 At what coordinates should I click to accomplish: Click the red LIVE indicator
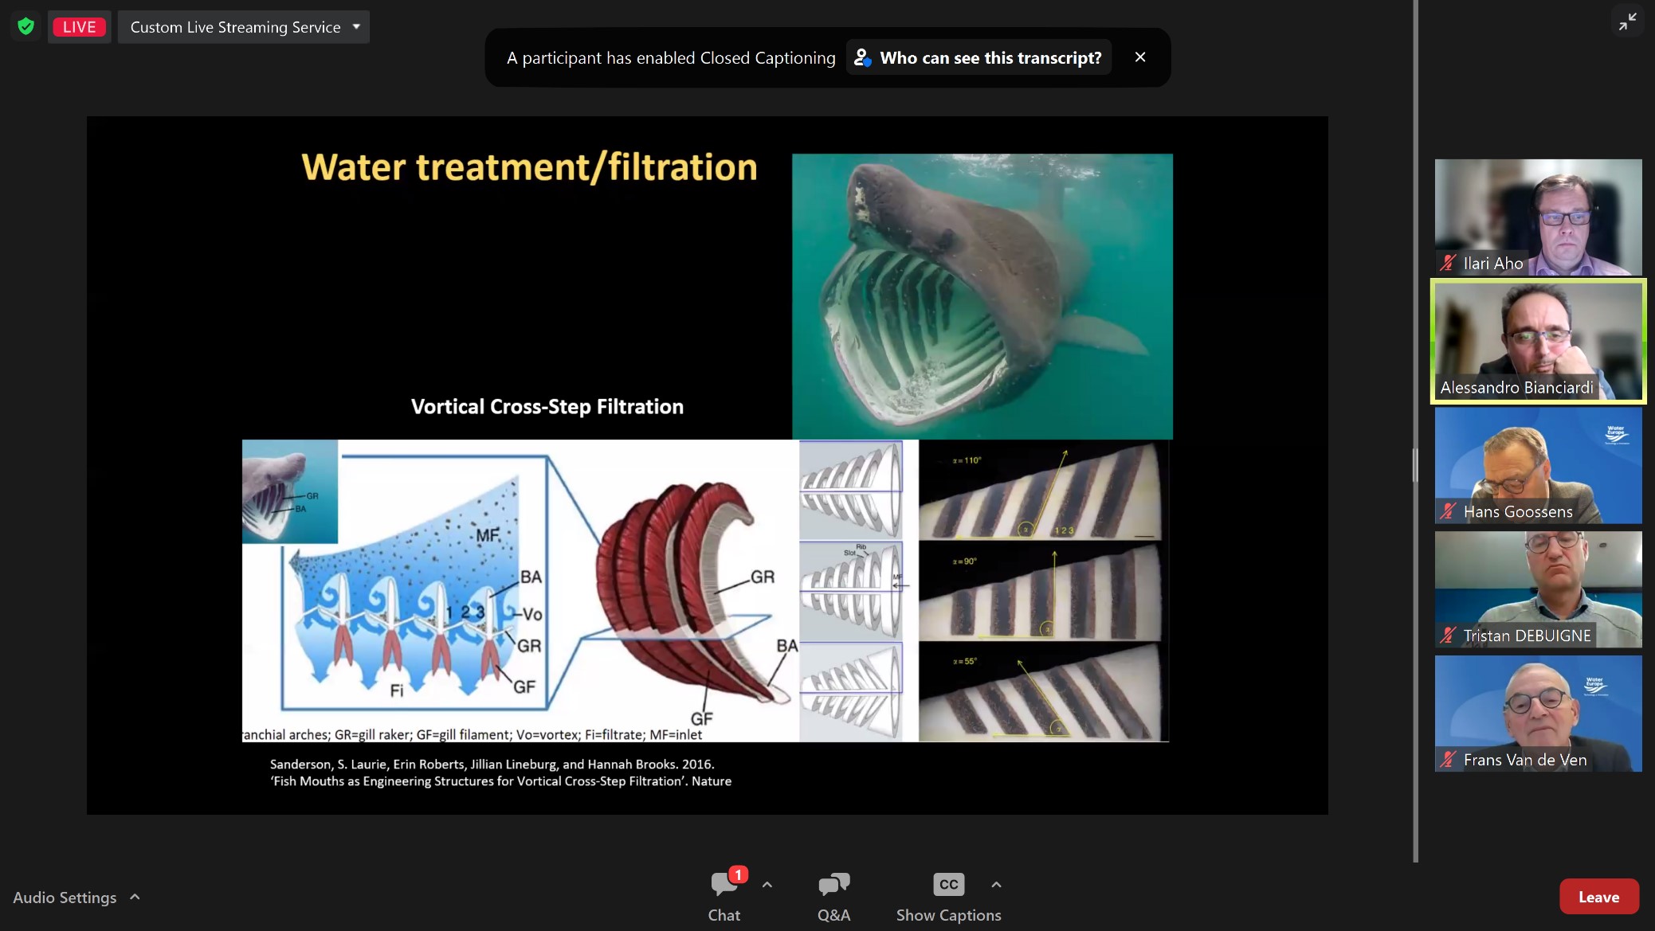pos(79,26)
